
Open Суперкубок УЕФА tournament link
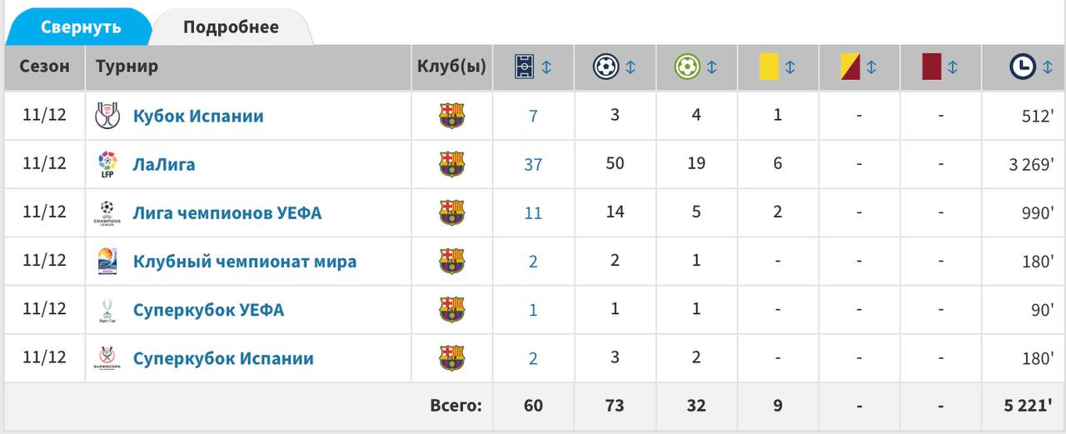[209, 310]
